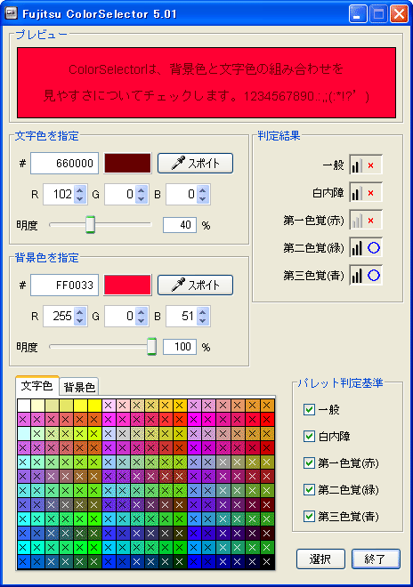The width and height of the screenshot is (413, 587).
Task: Decrease the text color R value with down arrow
Action: tap(80, 199)
